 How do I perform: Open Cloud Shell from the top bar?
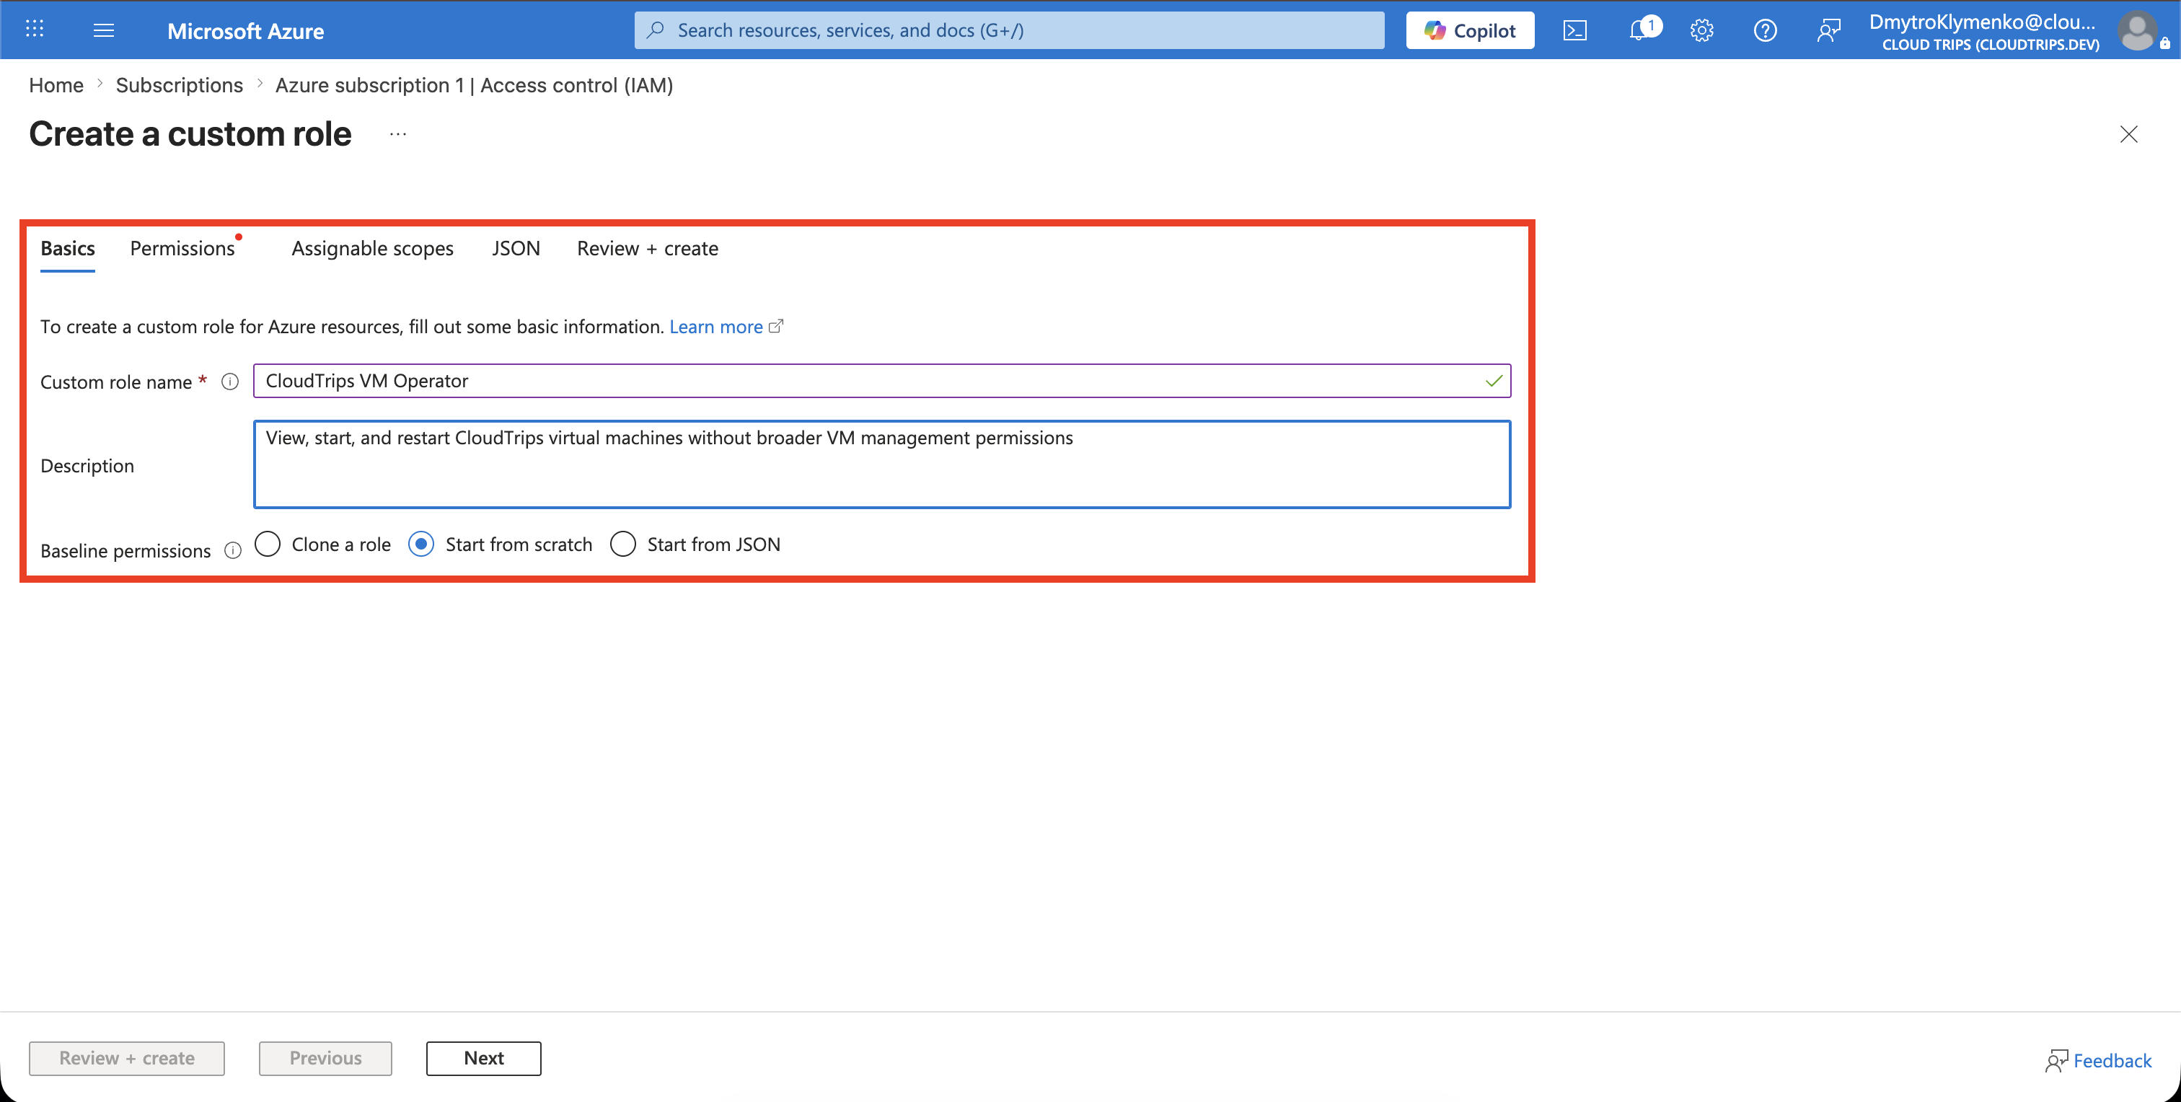point(1574,30)
